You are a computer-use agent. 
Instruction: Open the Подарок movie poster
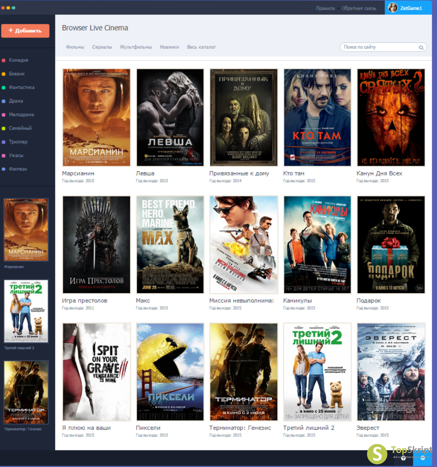point(391,244)
